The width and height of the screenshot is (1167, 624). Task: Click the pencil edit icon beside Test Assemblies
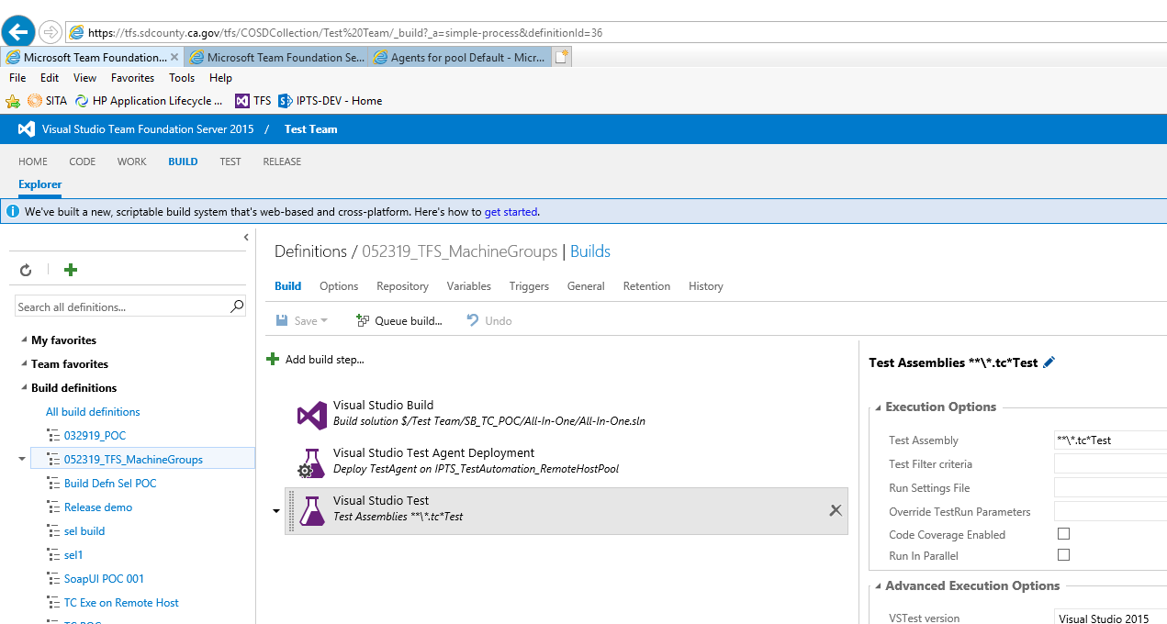(1049, 362)
